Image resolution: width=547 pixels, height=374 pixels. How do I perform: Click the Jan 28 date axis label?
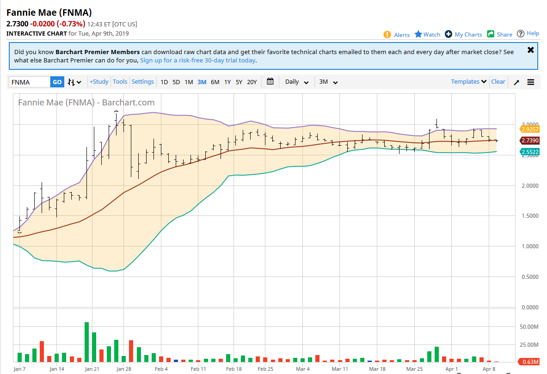[124, 369]
